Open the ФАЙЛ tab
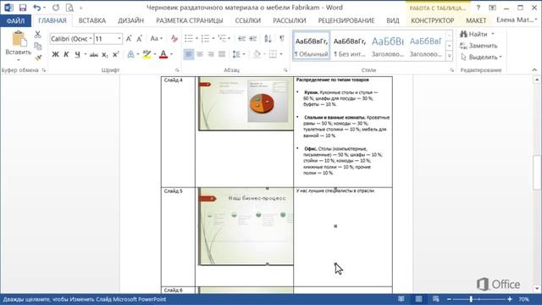 click(15, 20)
